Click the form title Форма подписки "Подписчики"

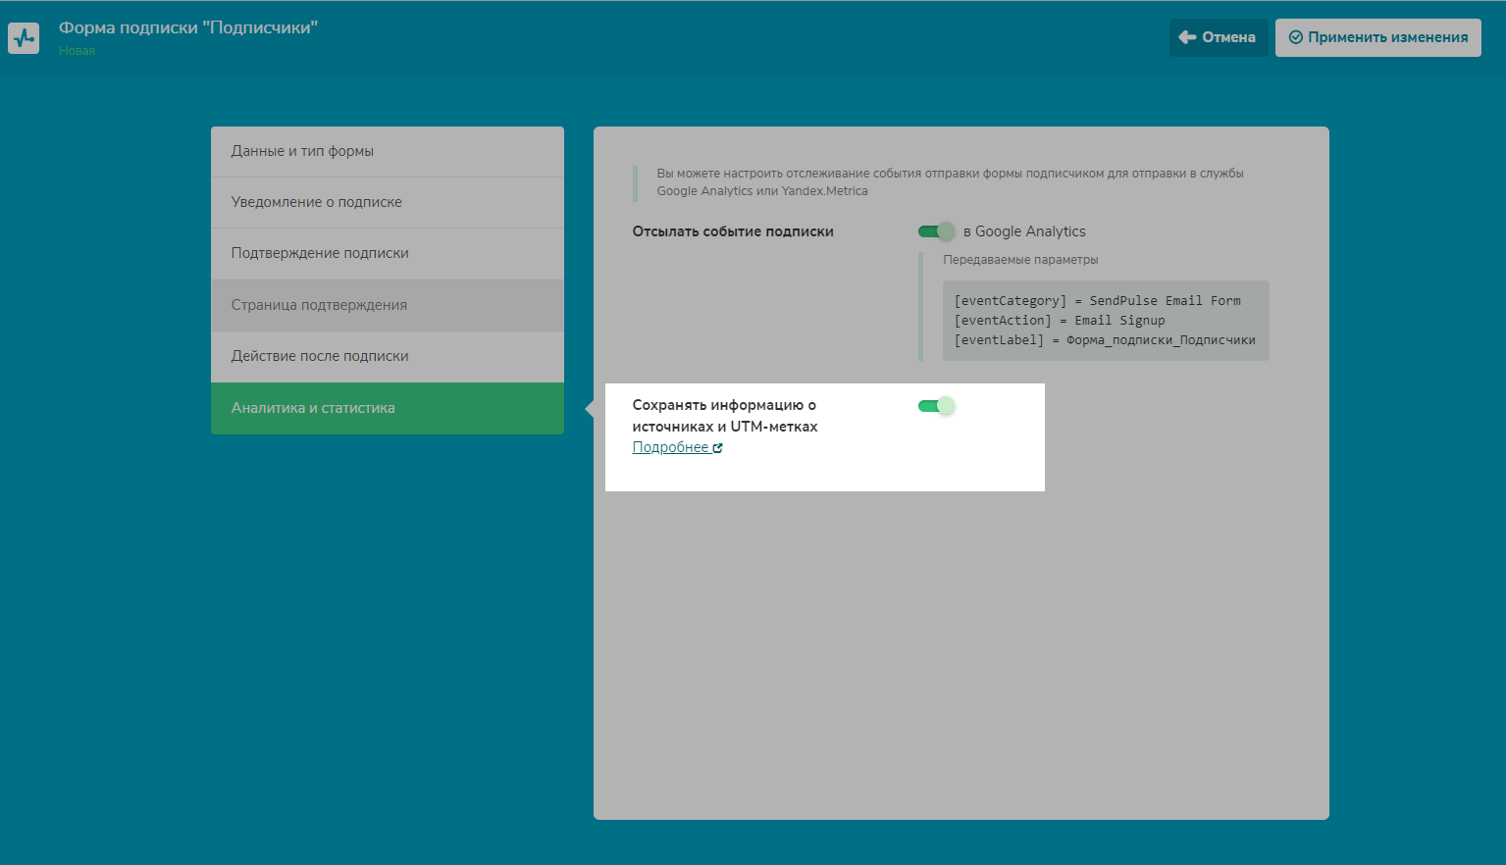click(x=188, y=27)
